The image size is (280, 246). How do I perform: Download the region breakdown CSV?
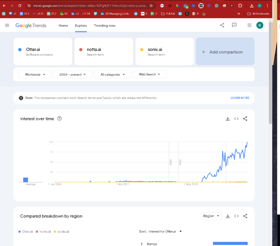(228, 216)
